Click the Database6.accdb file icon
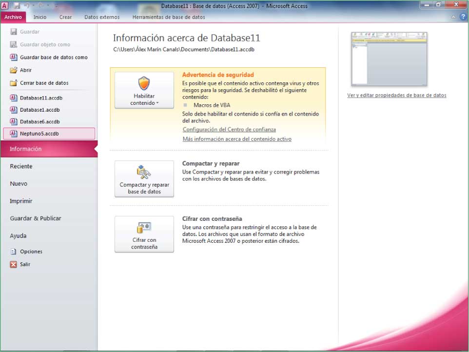 pyautogui.click(x=14, y=122)
